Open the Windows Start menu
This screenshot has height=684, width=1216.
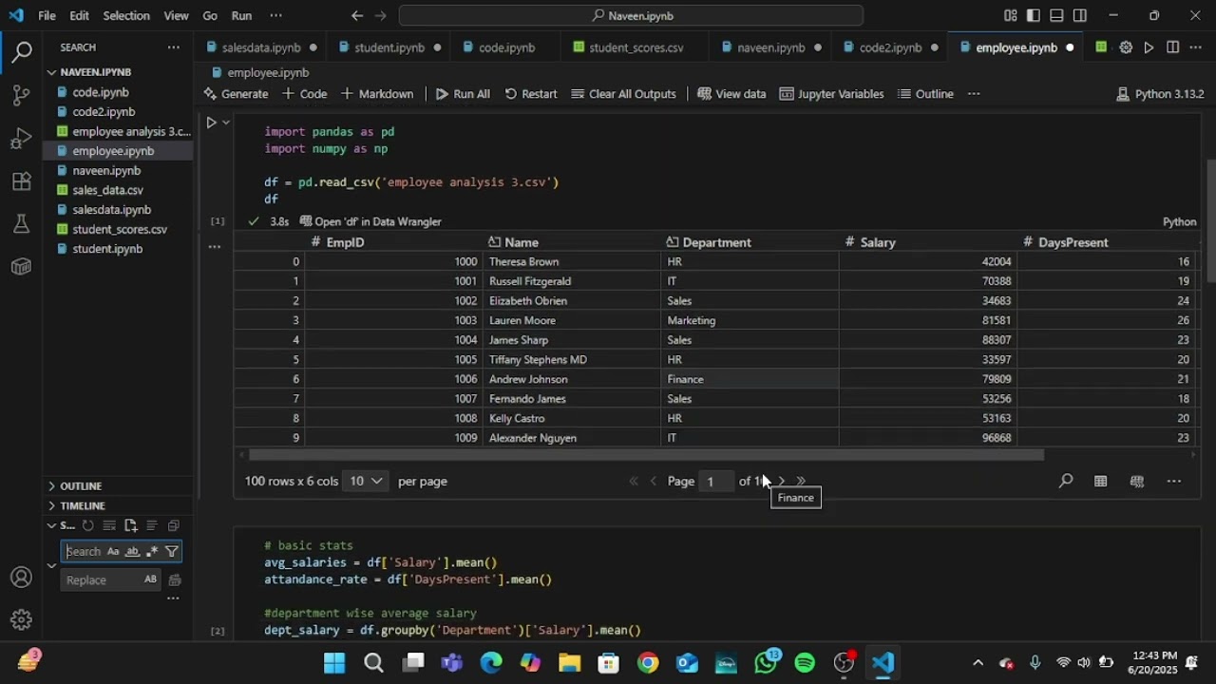pyautogui.click(x=334, y=663)
